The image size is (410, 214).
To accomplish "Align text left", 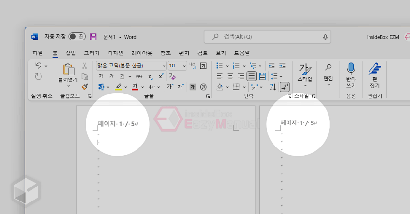I will click(x=219, y=76).
